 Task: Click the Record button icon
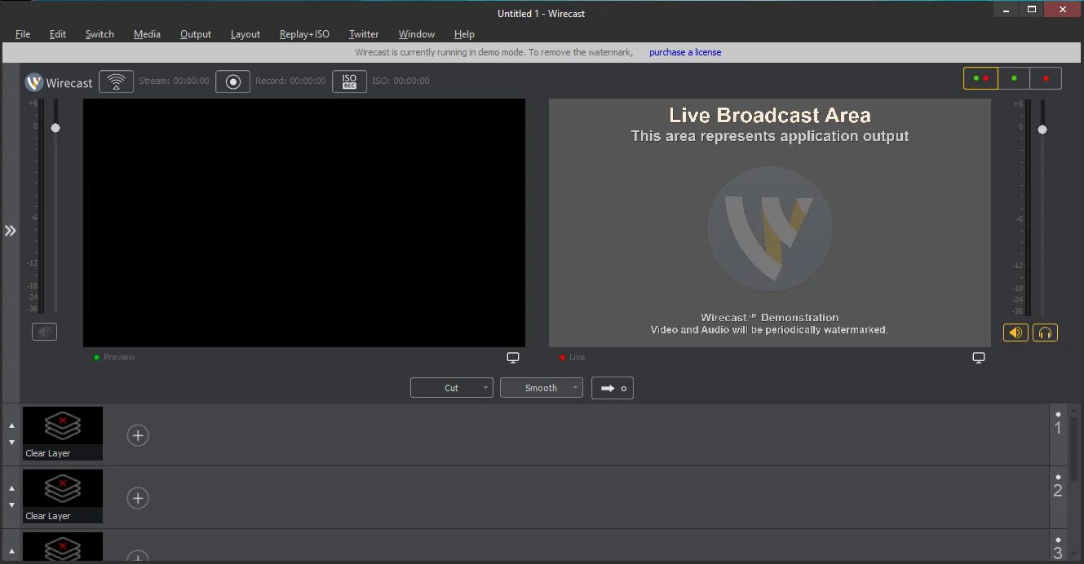click(x=232, y=82)
